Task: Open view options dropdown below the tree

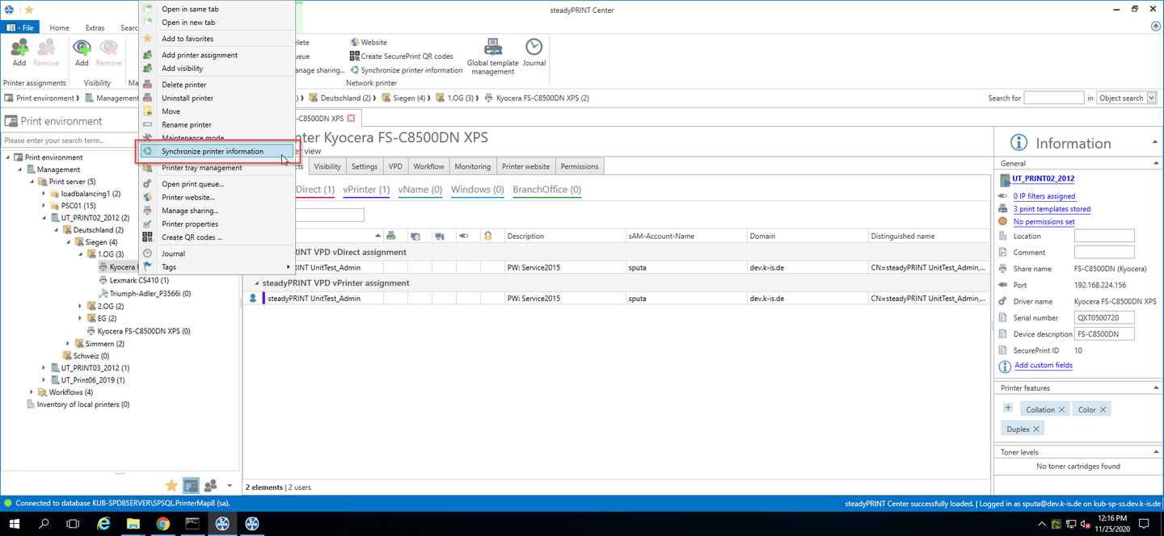Action: pos(230,486)
